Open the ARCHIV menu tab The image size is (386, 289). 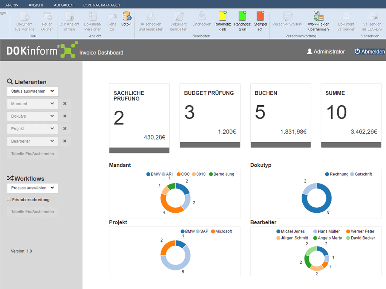pyautogui.click(x=12, y=5)
